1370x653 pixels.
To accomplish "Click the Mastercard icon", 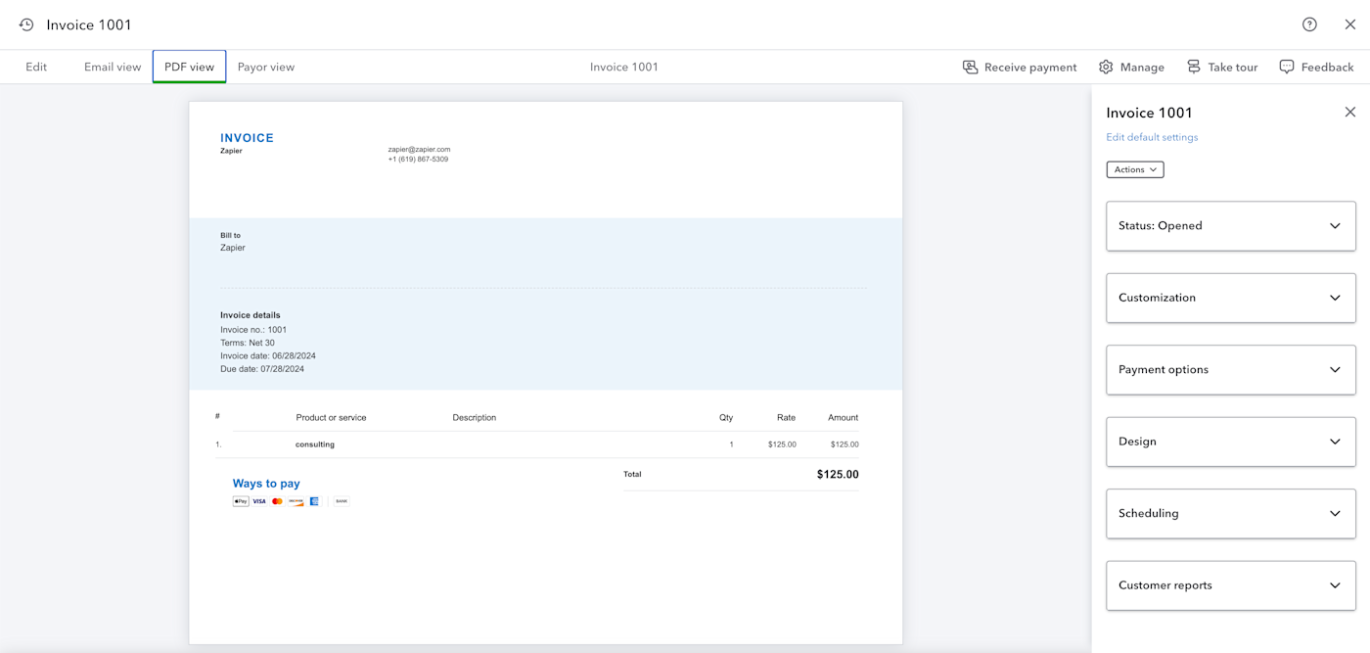I will point(277,501).
